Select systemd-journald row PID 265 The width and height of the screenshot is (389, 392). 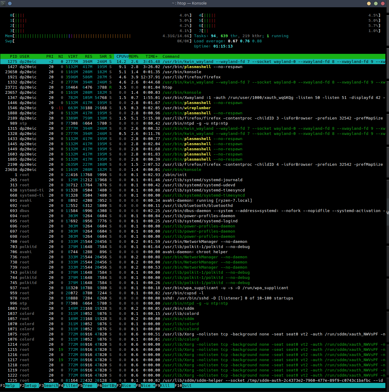pos(193,180)
